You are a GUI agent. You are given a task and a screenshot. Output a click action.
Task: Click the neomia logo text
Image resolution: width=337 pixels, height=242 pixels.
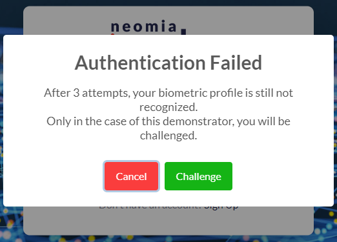point(144,26)
